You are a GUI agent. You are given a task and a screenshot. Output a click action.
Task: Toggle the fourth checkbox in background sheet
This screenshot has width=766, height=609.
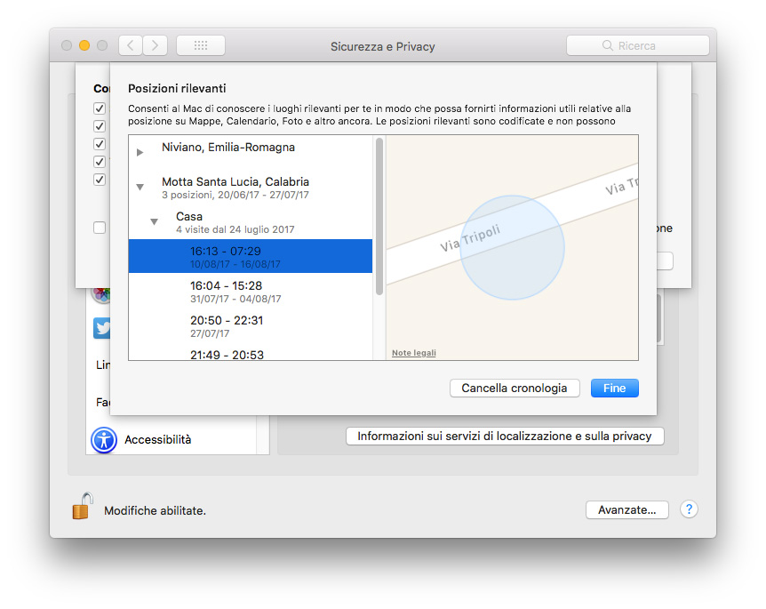click(x=100, y=162)
